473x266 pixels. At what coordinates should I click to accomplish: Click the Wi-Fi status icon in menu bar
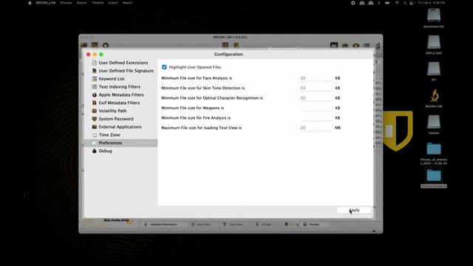pos(397,3)
